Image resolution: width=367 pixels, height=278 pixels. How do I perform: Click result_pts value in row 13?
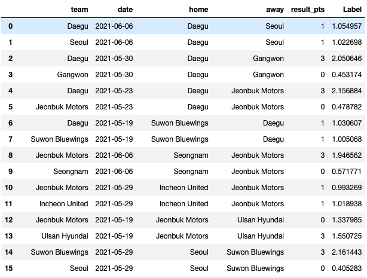(323, 236)
